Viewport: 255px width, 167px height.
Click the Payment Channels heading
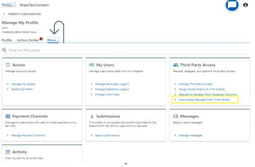tap(30, 116)
